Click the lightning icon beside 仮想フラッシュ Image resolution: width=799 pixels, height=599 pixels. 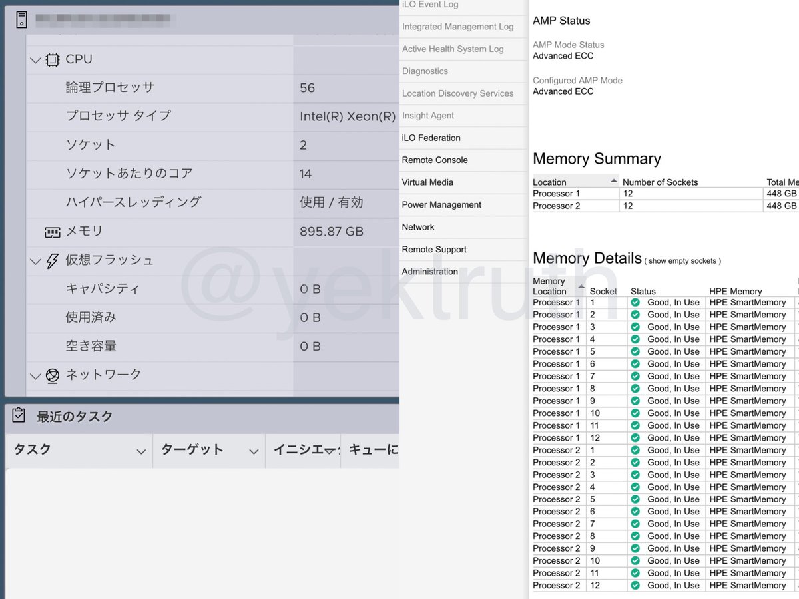pyautogui.click(x=52, y=261)
